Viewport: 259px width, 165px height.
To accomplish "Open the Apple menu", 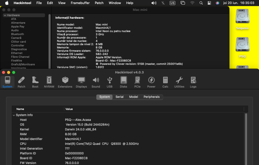I will coord(7,3).
